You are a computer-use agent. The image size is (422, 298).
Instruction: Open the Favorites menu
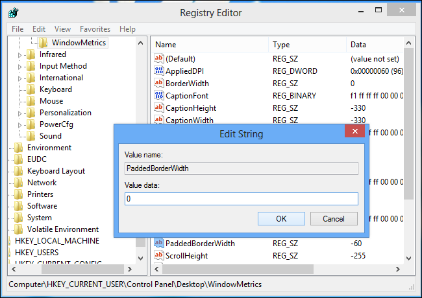[95, 29]
